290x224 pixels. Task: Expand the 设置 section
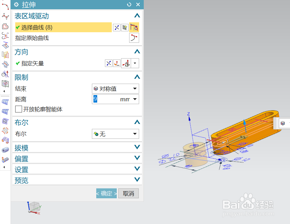pos(137,169)
